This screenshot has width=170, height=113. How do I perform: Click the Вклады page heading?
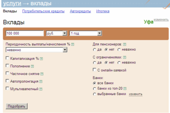tap(14, 22)
